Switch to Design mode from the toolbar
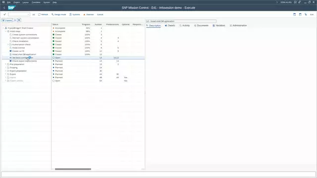317x178 pixels. coord(58,14)
